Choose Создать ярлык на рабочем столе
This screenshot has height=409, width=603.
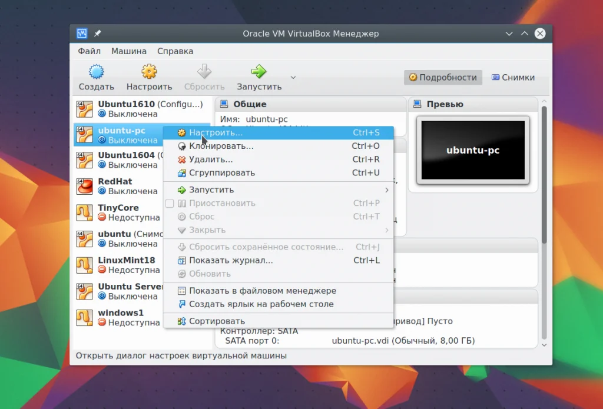click(x=279, y=304)
